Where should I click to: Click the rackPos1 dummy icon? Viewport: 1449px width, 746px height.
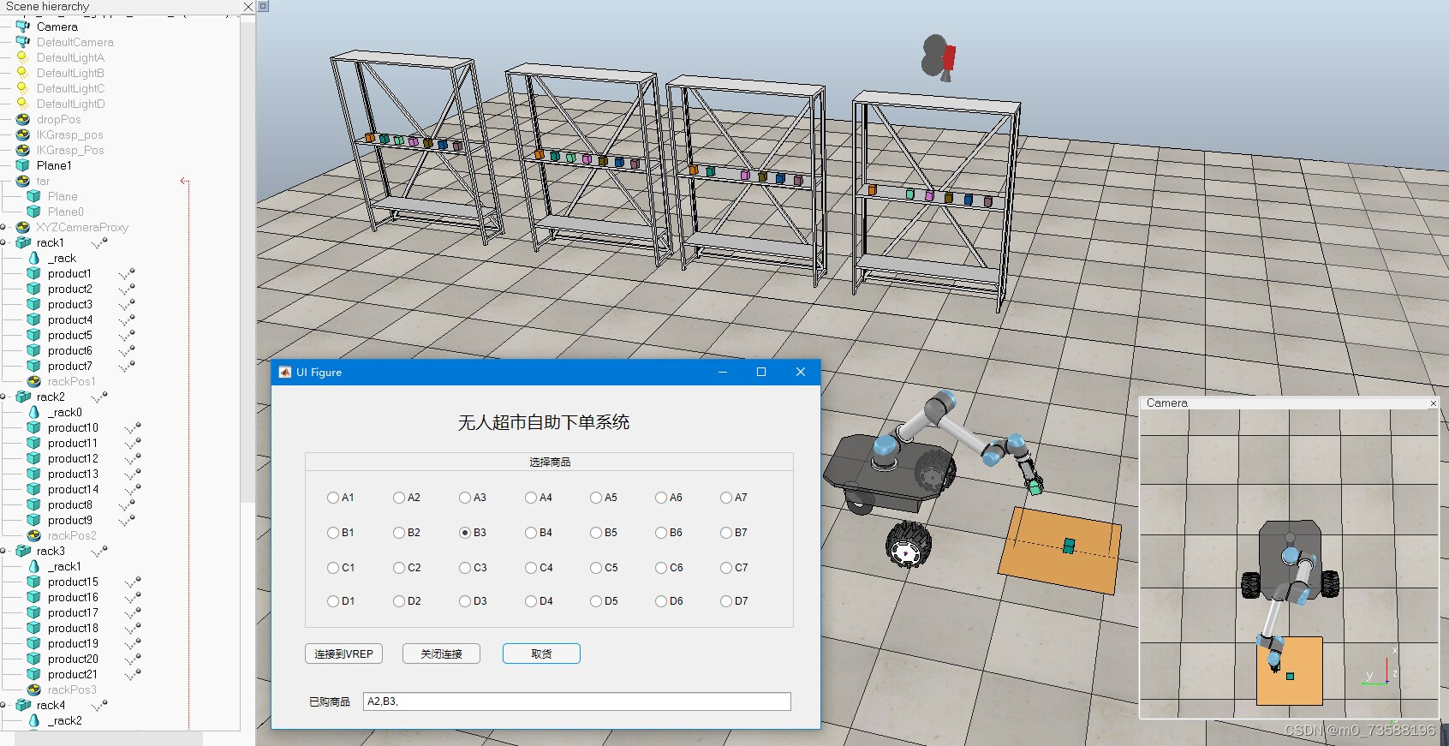tap(33, 381)
